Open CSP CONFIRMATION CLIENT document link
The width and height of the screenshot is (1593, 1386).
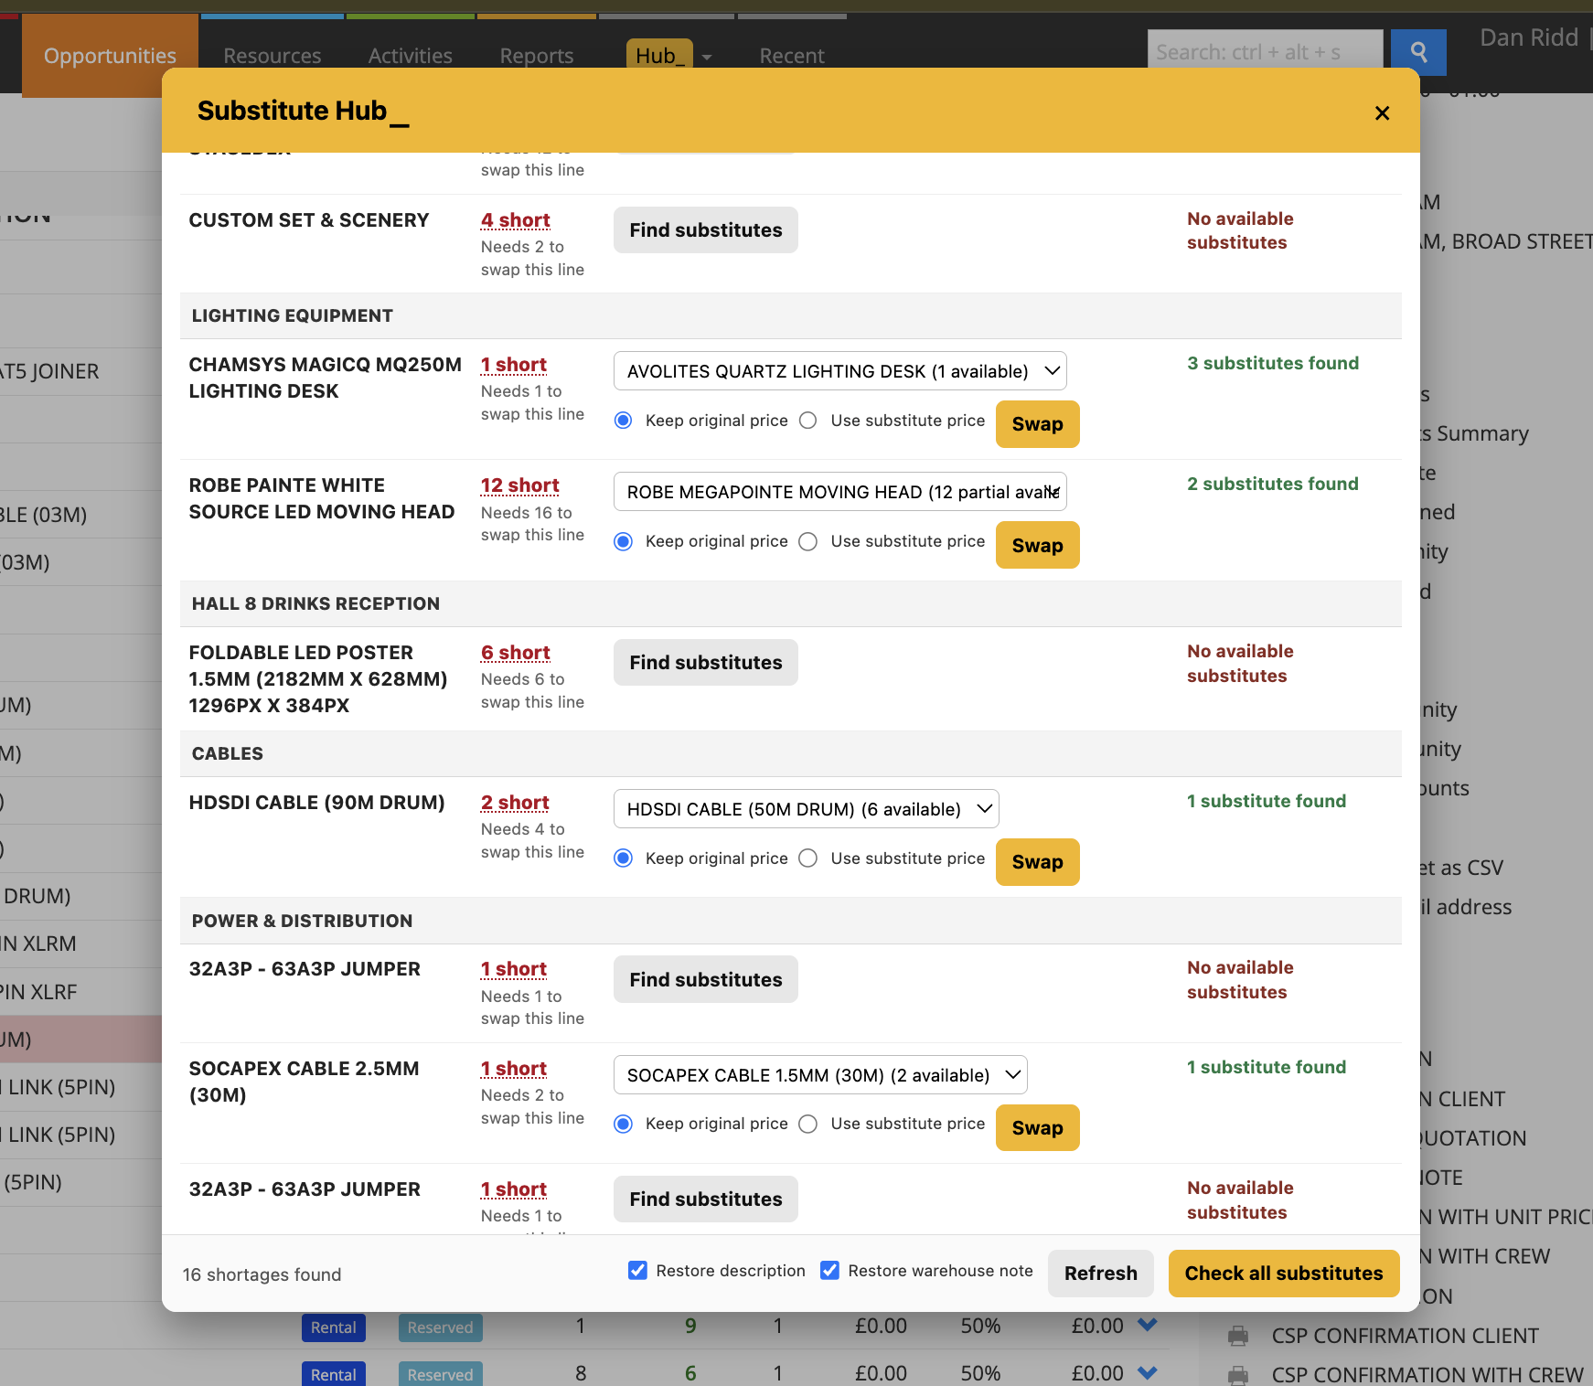tap(1405, 1336)
